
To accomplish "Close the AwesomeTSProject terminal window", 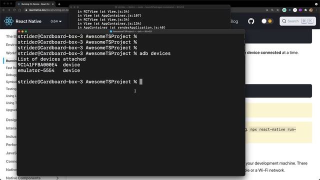I will pos(19,31).
